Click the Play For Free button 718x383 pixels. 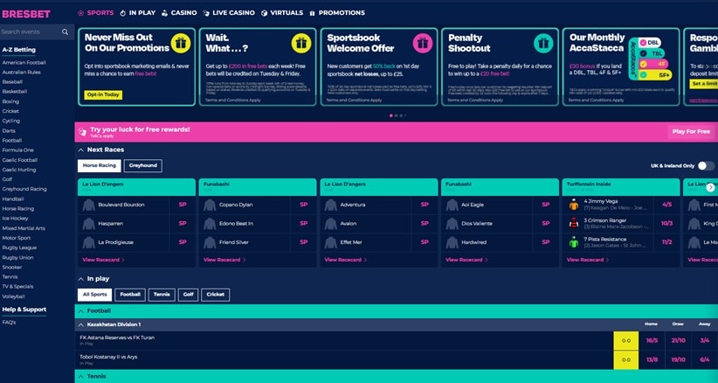pos(691,131)
